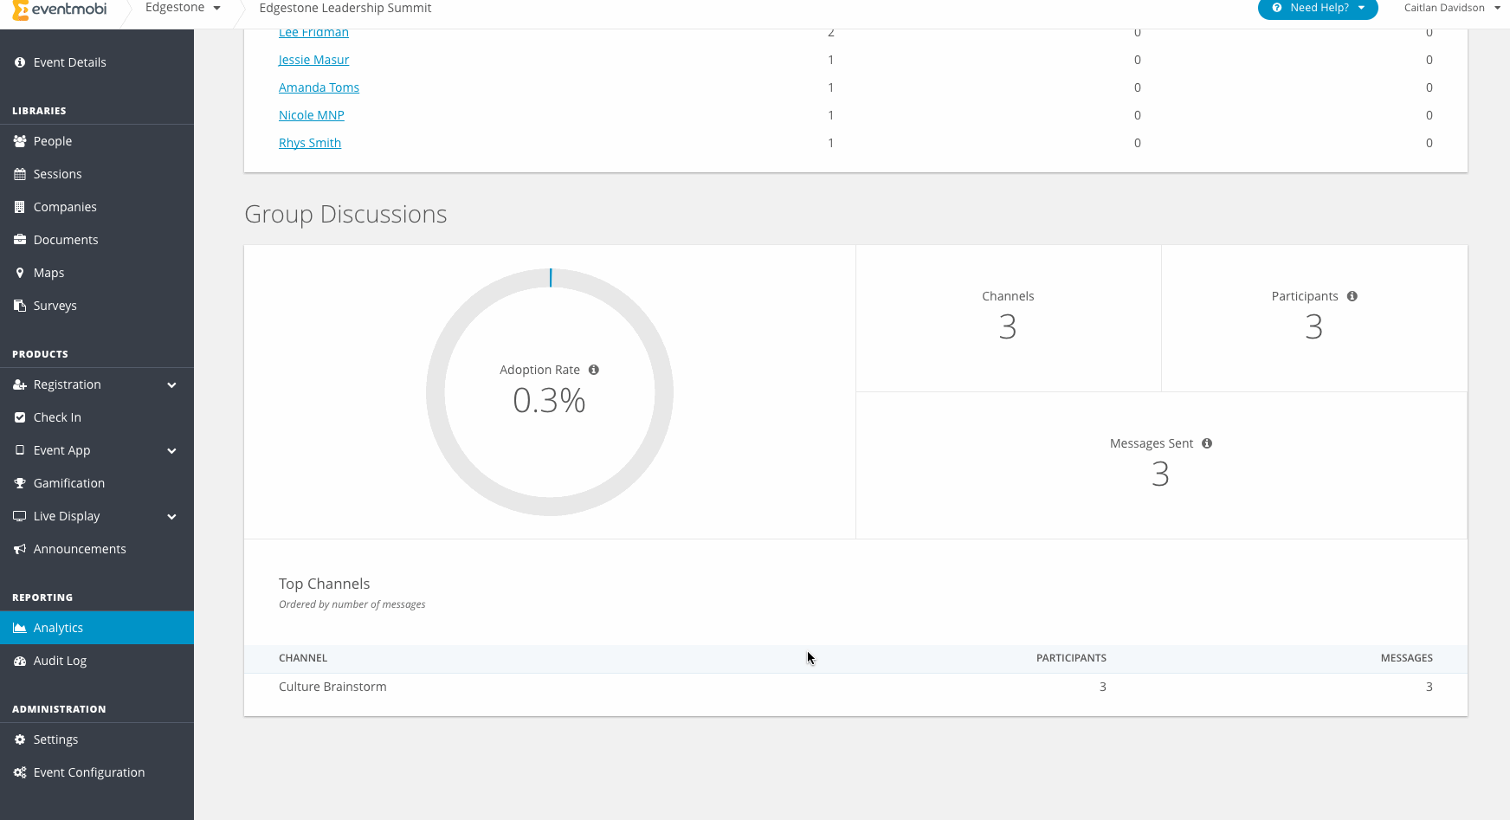Open the Announcements menu item
Viewport: 1510px width, 820px height.
[x=97, y=549]
